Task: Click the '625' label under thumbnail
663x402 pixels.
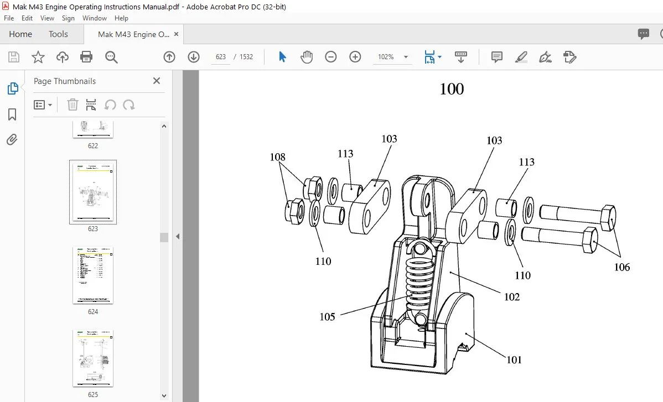Action: tap(93, 394)
